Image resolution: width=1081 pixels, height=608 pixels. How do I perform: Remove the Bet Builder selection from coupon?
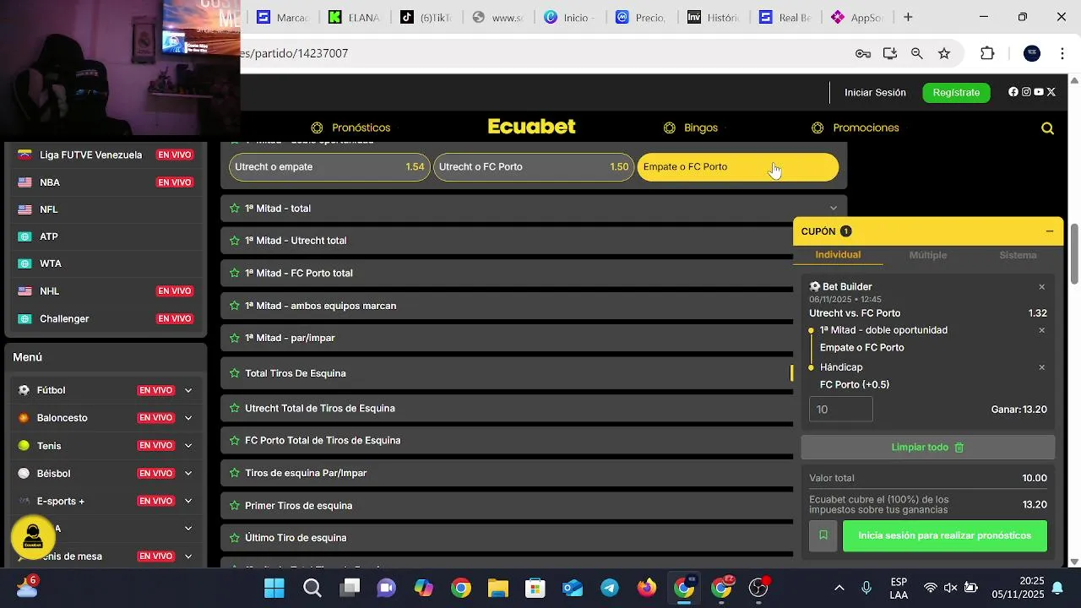1042,287
